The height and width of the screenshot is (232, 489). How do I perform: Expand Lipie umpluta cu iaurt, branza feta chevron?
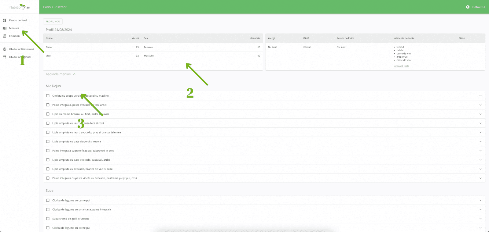(480, 123)
